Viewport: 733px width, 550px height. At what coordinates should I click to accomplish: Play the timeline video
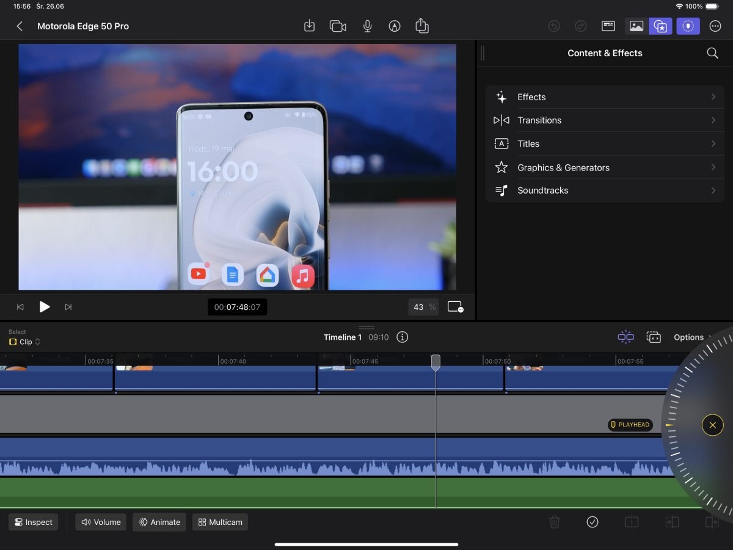tap(45, 307)
